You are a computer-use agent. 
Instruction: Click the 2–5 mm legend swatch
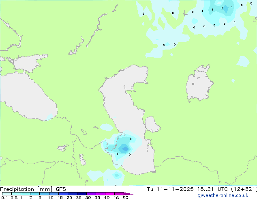[x=35, y=194]
